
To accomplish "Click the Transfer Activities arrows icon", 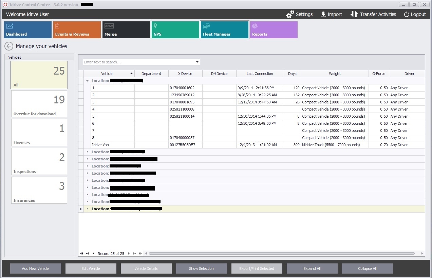I will click(354, 14).
